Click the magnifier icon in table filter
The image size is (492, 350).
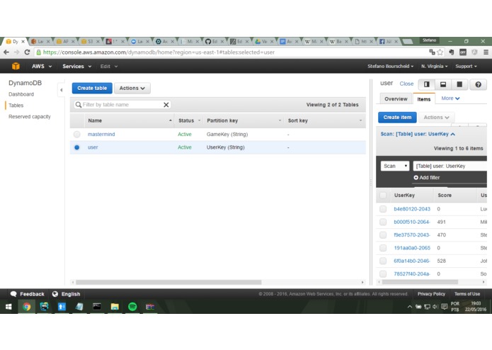79,105
